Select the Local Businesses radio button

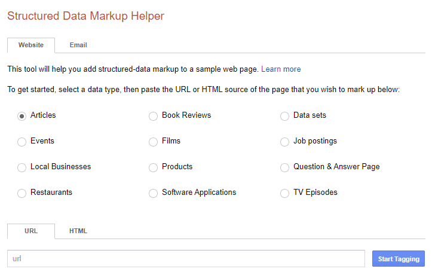pos(22,167)
